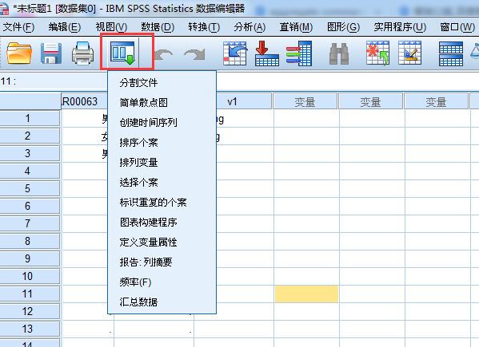
Task: Click the SPSS application icon in title bar
Action: pos(4,9)
